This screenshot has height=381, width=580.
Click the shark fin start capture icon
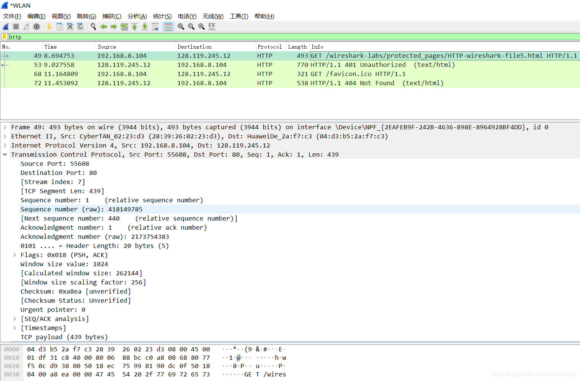tap(6, 27)
